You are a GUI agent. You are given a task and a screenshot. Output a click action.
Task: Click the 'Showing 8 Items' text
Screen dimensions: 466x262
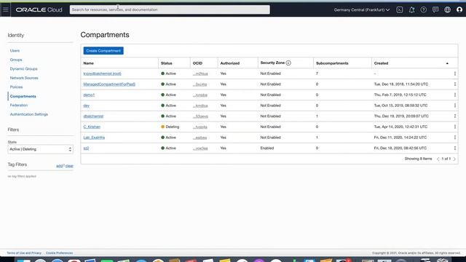418,159
